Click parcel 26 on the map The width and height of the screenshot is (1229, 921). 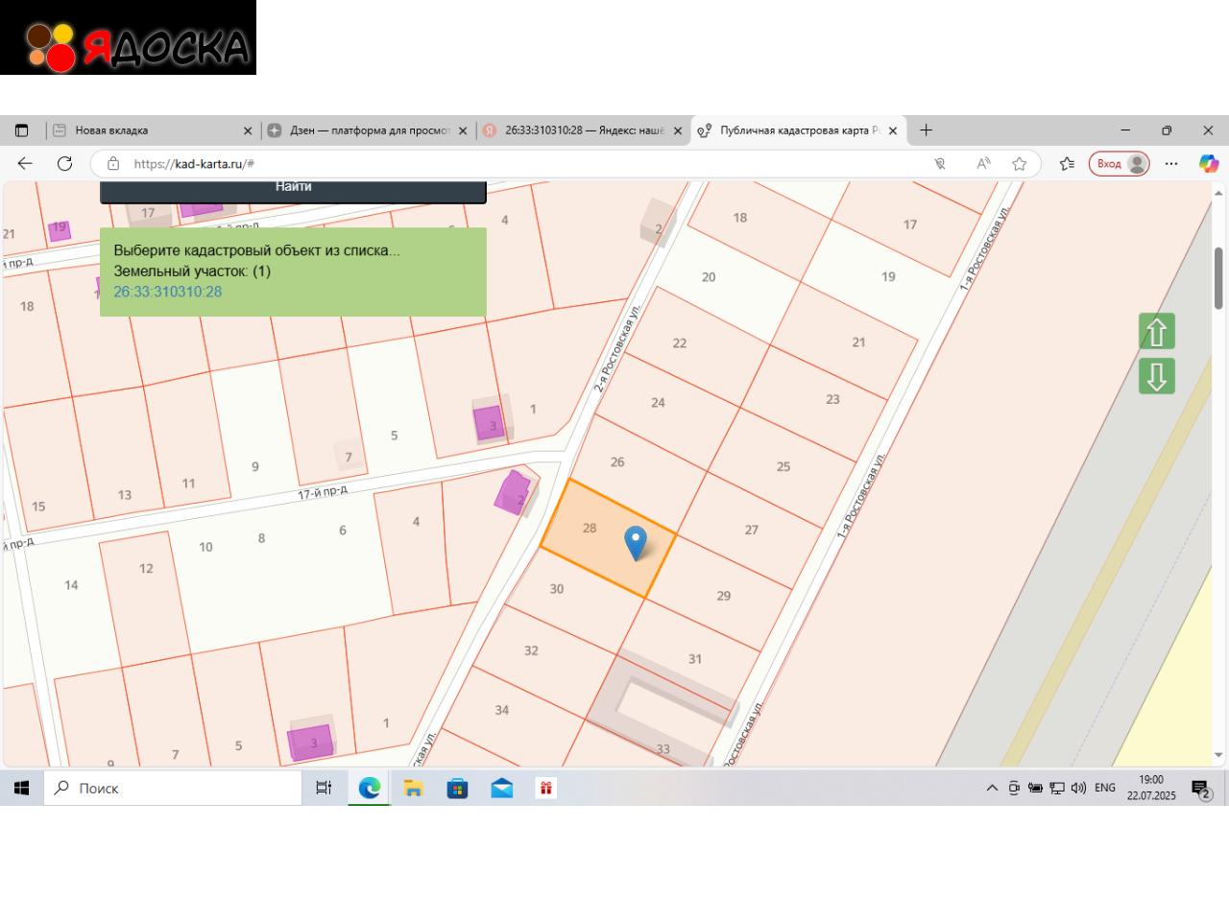[617, 462]
